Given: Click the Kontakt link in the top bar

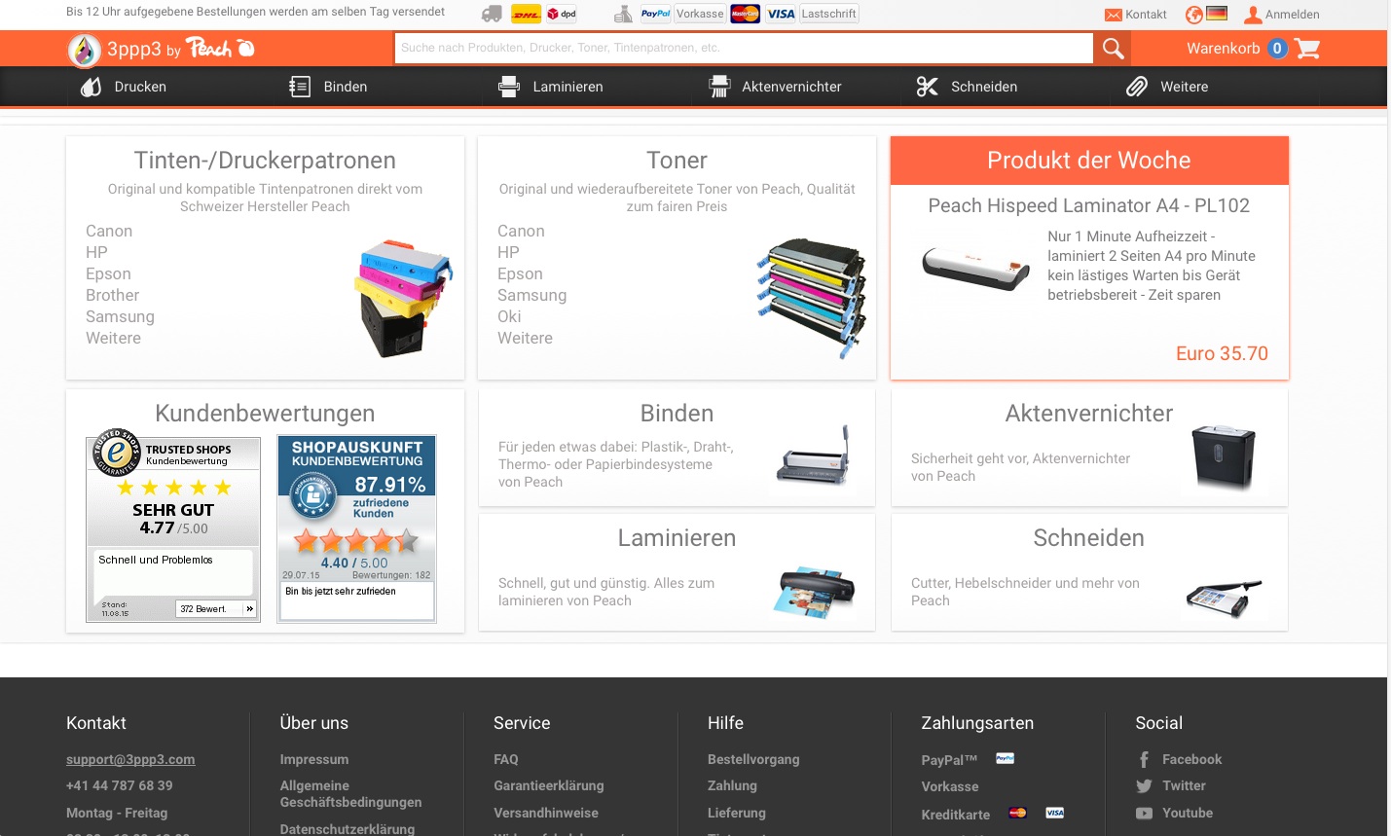Looking at the screenshot, I should (x=1146, y=15).
